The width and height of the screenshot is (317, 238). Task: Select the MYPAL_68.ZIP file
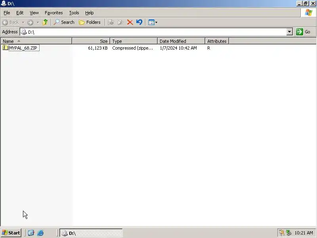(x=23, y=48)
